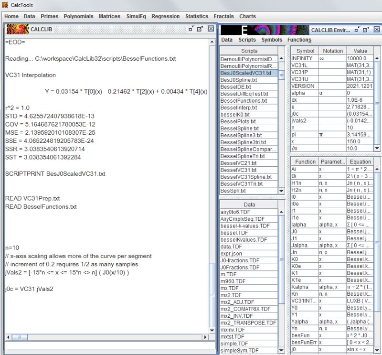Open the Data menu in main menu bar

(29, 16)
